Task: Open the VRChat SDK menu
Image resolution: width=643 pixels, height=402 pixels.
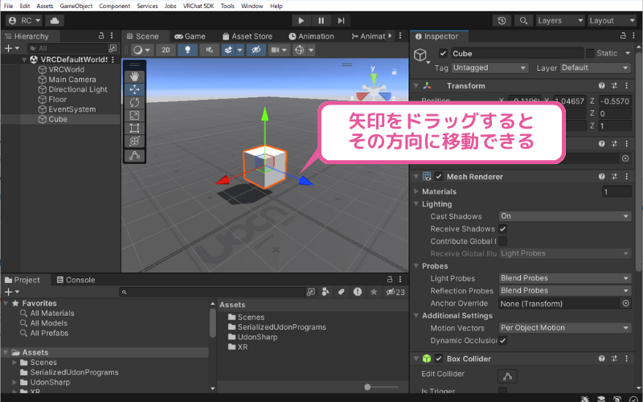Action: pos(199,6)
